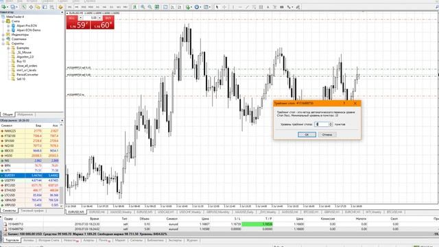
Task: Open the Arrows drawing tool menu
Action: point(289,7)
